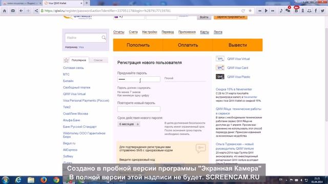328x184 pixels.
Task: Open the Odnoklassniki toolbar icon
Action: [x=303, y=11]
